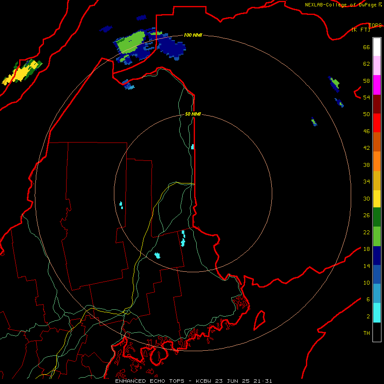
Task: Click the white 66 kft legend swatch
Action: (x=377, y=47)
